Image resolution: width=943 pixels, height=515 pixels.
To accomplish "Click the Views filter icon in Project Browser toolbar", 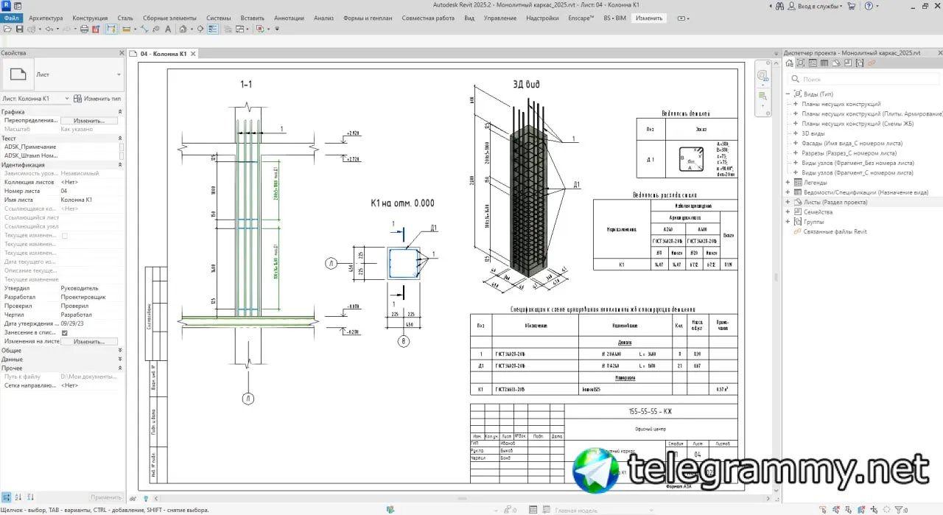I will tap(801, 63).
